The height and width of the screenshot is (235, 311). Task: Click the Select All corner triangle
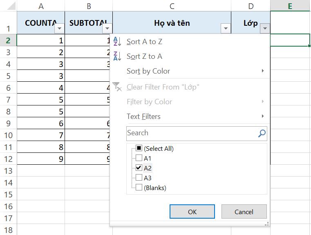11,6
